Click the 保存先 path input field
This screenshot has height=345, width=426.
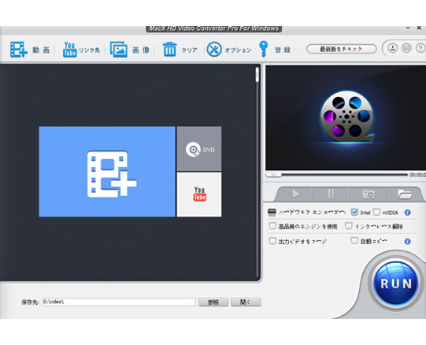[119, 302]
